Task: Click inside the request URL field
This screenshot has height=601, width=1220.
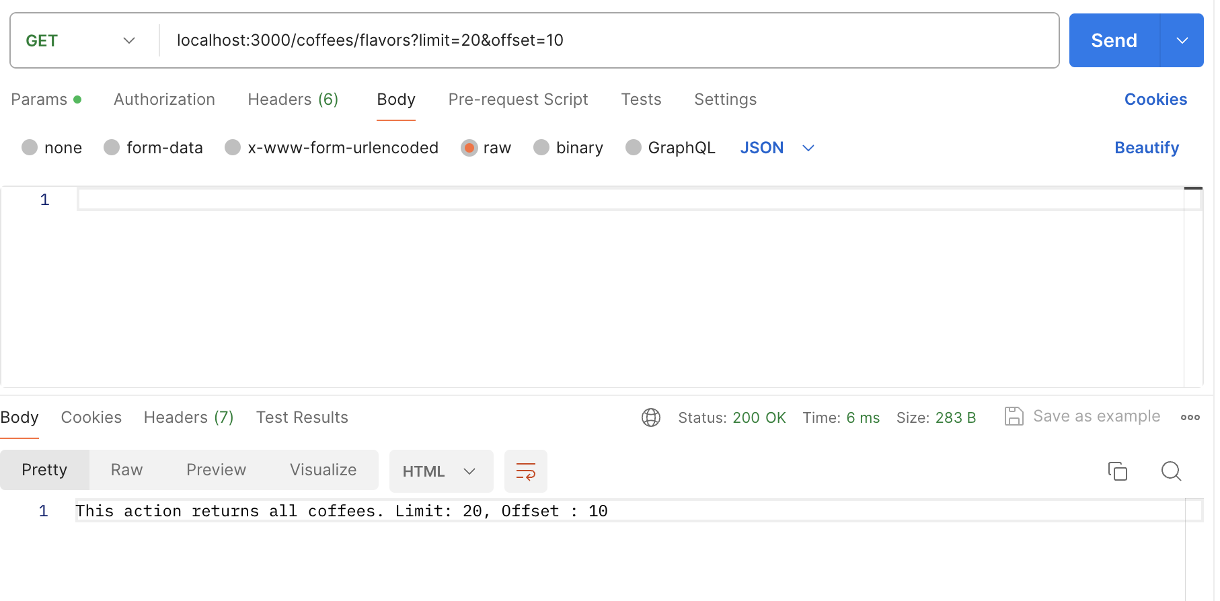Action: (x=609, y=40)
